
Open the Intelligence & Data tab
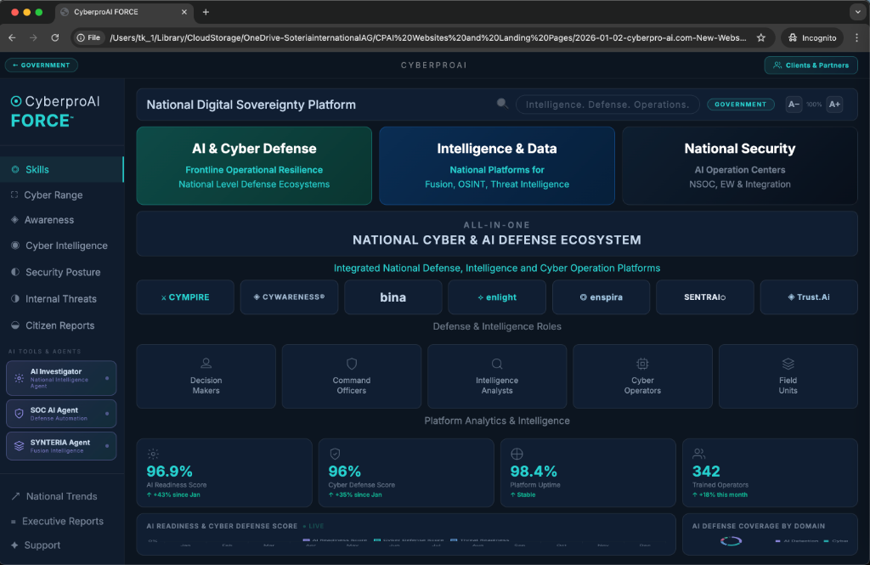click(497, 166)
